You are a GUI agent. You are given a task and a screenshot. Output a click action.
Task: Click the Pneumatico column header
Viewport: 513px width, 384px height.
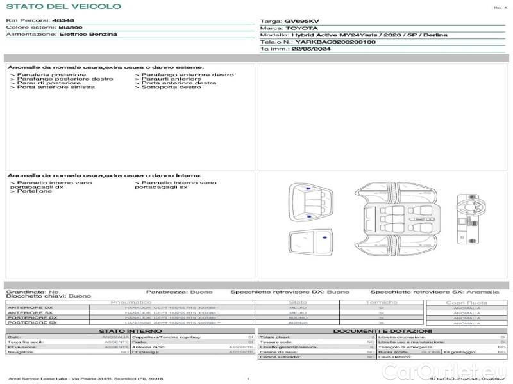[131, 302]
